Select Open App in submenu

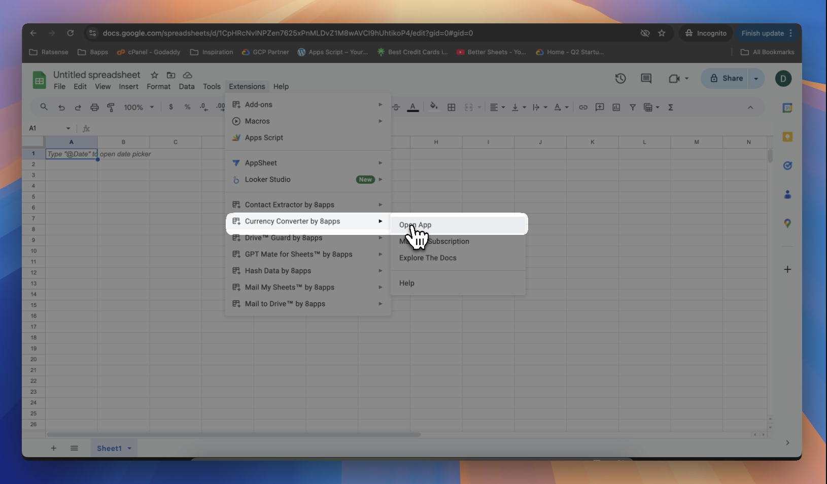415,225
